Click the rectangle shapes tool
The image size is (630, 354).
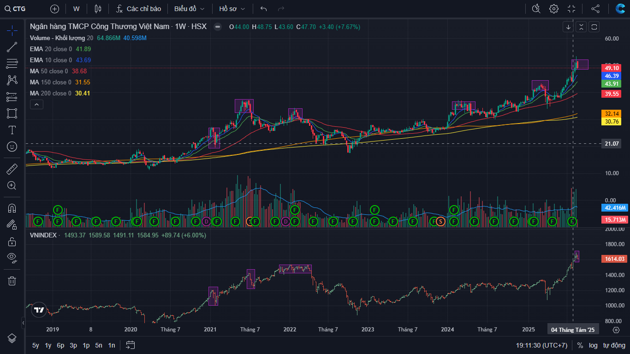pos(12,113)
